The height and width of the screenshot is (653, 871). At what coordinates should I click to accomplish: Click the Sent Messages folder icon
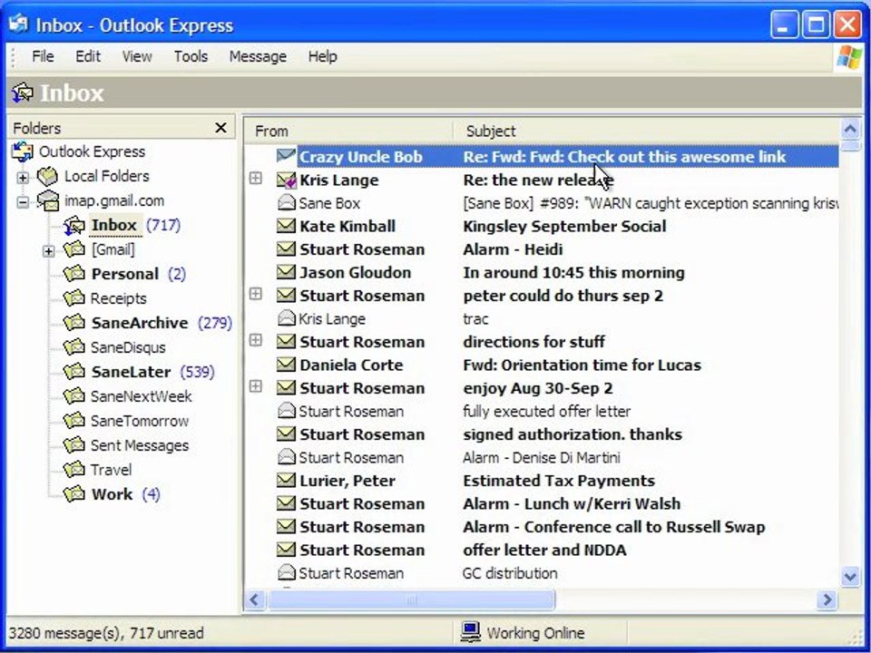coord(73,444)
